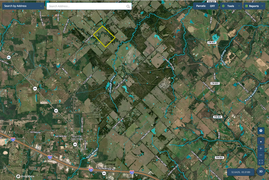The height and width of the screenshot is (180, 269).
Task: Focus the Search Address input field
Action: [89, 6]
